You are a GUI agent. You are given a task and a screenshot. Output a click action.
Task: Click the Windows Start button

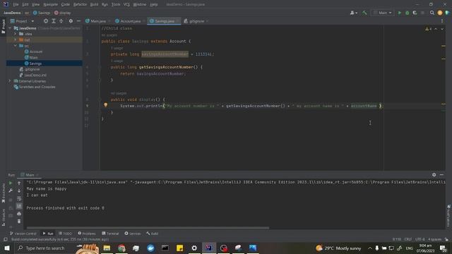point(7,248)
